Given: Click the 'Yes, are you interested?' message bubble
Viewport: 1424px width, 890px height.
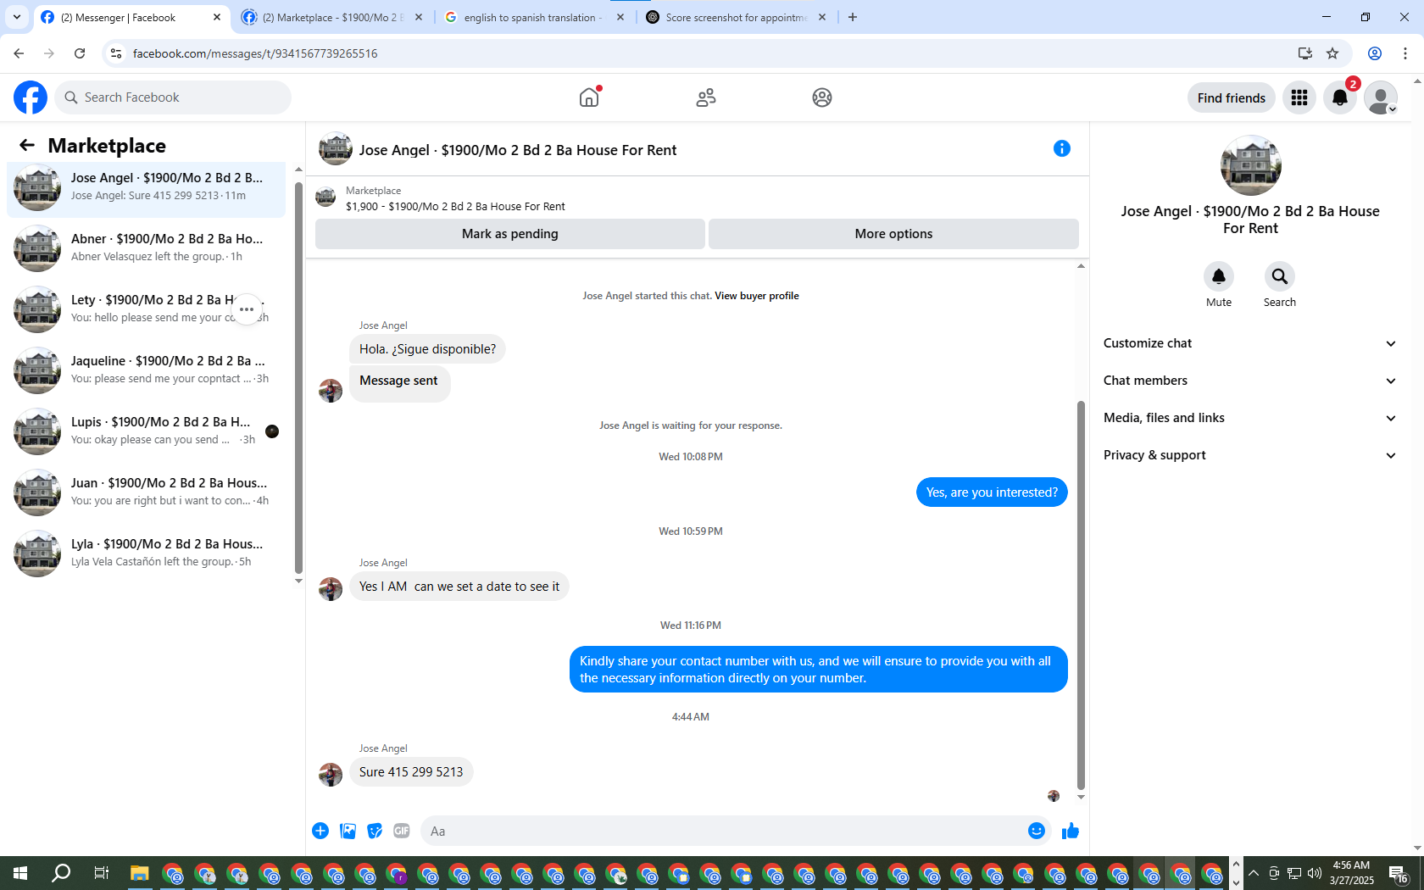Looking at the screenshot, I should 992,492.
